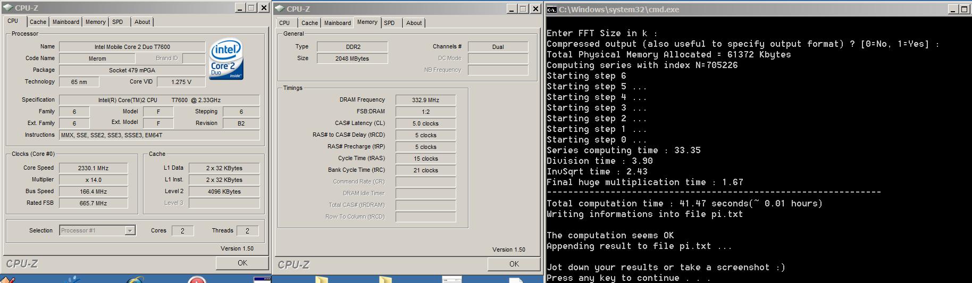
Task: Click the Threads count field
Action: (x=247, y=231)
